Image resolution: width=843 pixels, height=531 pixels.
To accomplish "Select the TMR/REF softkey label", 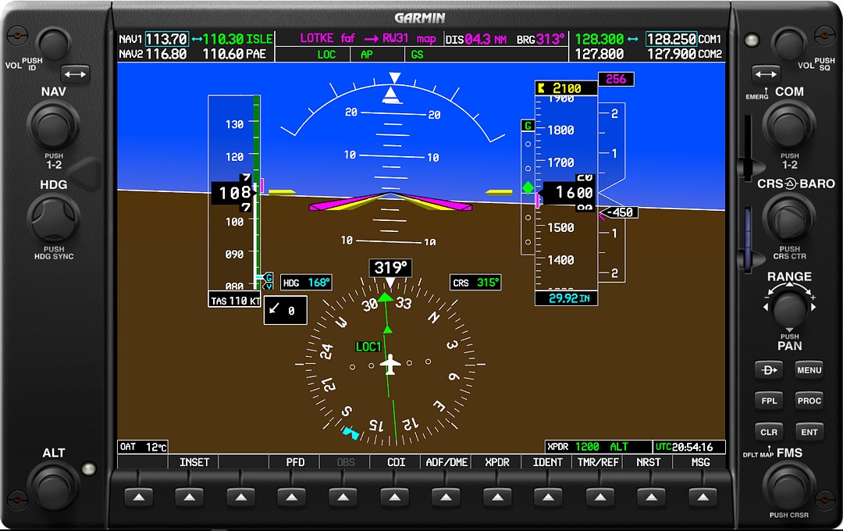I will click(x=598, y=462).
